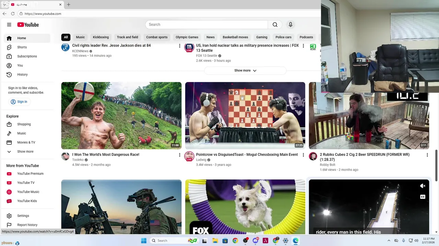The image size is (439, 246).
Task: Open Windows Start menu
Action: (144, 241)
